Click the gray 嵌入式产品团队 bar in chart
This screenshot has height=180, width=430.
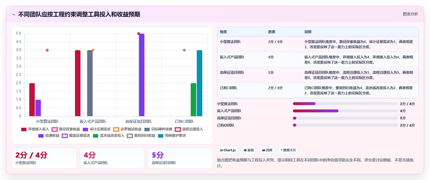point(90,83)
